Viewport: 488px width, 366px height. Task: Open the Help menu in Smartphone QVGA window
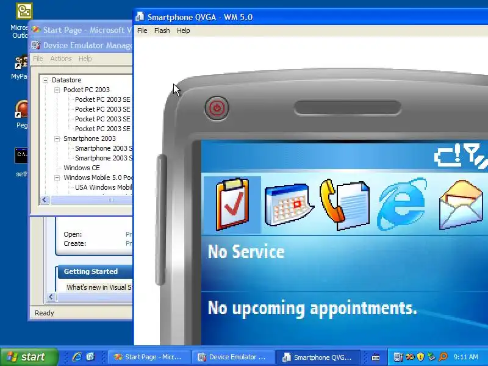pos(184,30)
